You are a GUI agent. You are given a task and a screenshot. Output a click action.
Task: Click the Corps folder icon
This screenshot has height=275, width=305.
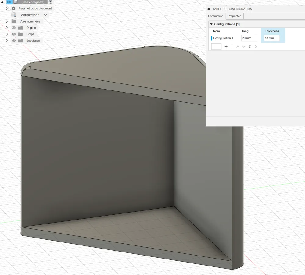point(20,34)
